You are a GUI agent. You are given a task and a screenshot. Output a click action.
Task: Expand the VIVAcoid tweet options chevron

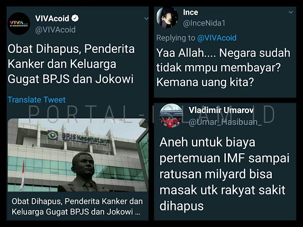pyautogui.click(x=146, y=19)
